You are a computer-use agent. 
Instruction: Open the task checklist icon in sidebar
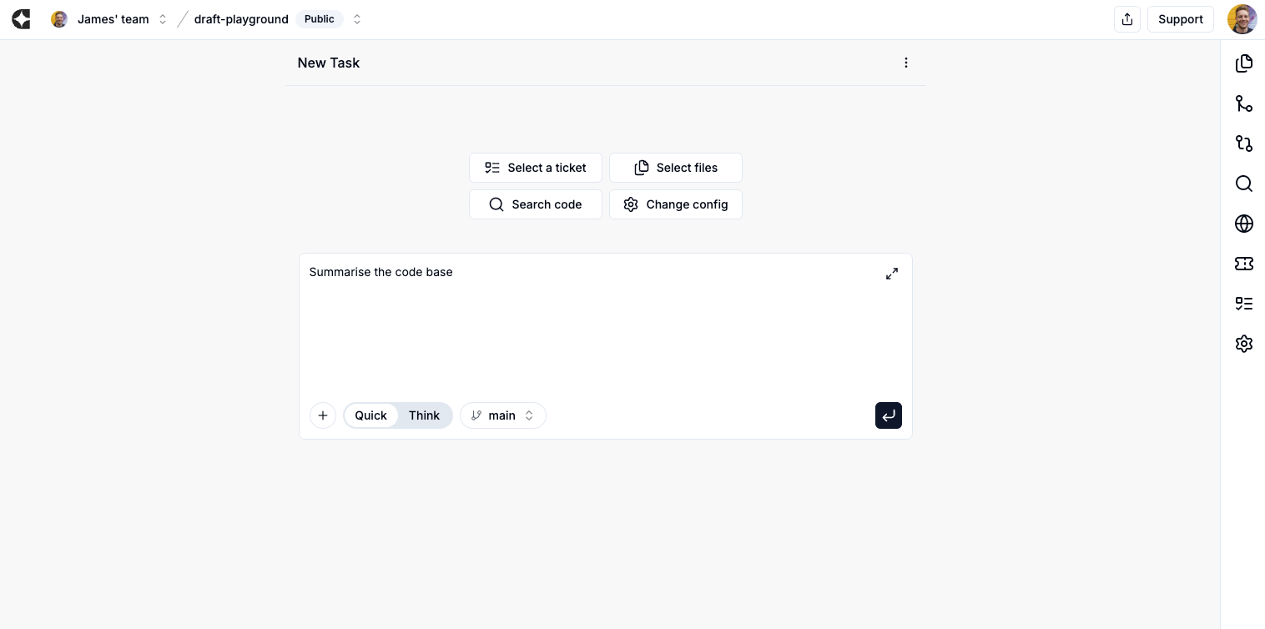pyautogui.click(x=1243, y=304)
